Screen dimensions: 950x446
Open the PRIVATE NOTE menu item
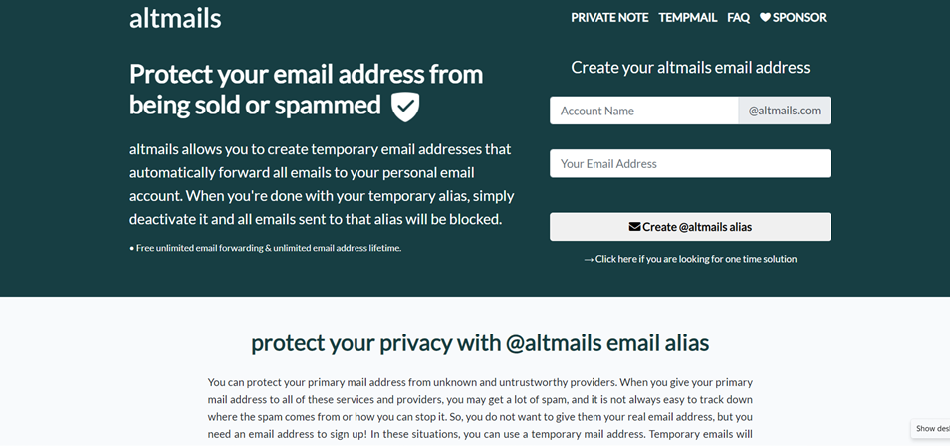[609, 18]
